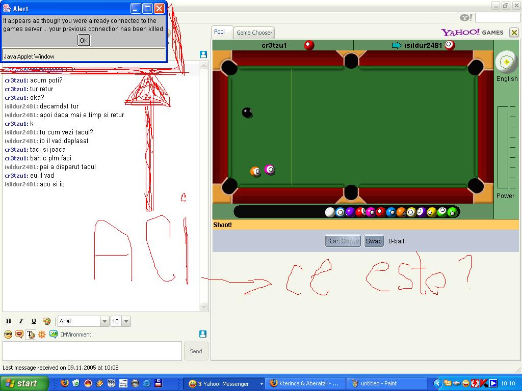The image size is (522, 391).
Task: Click the "Shoot!" status message
Action: pyautogui.click(x=222, y=225)
